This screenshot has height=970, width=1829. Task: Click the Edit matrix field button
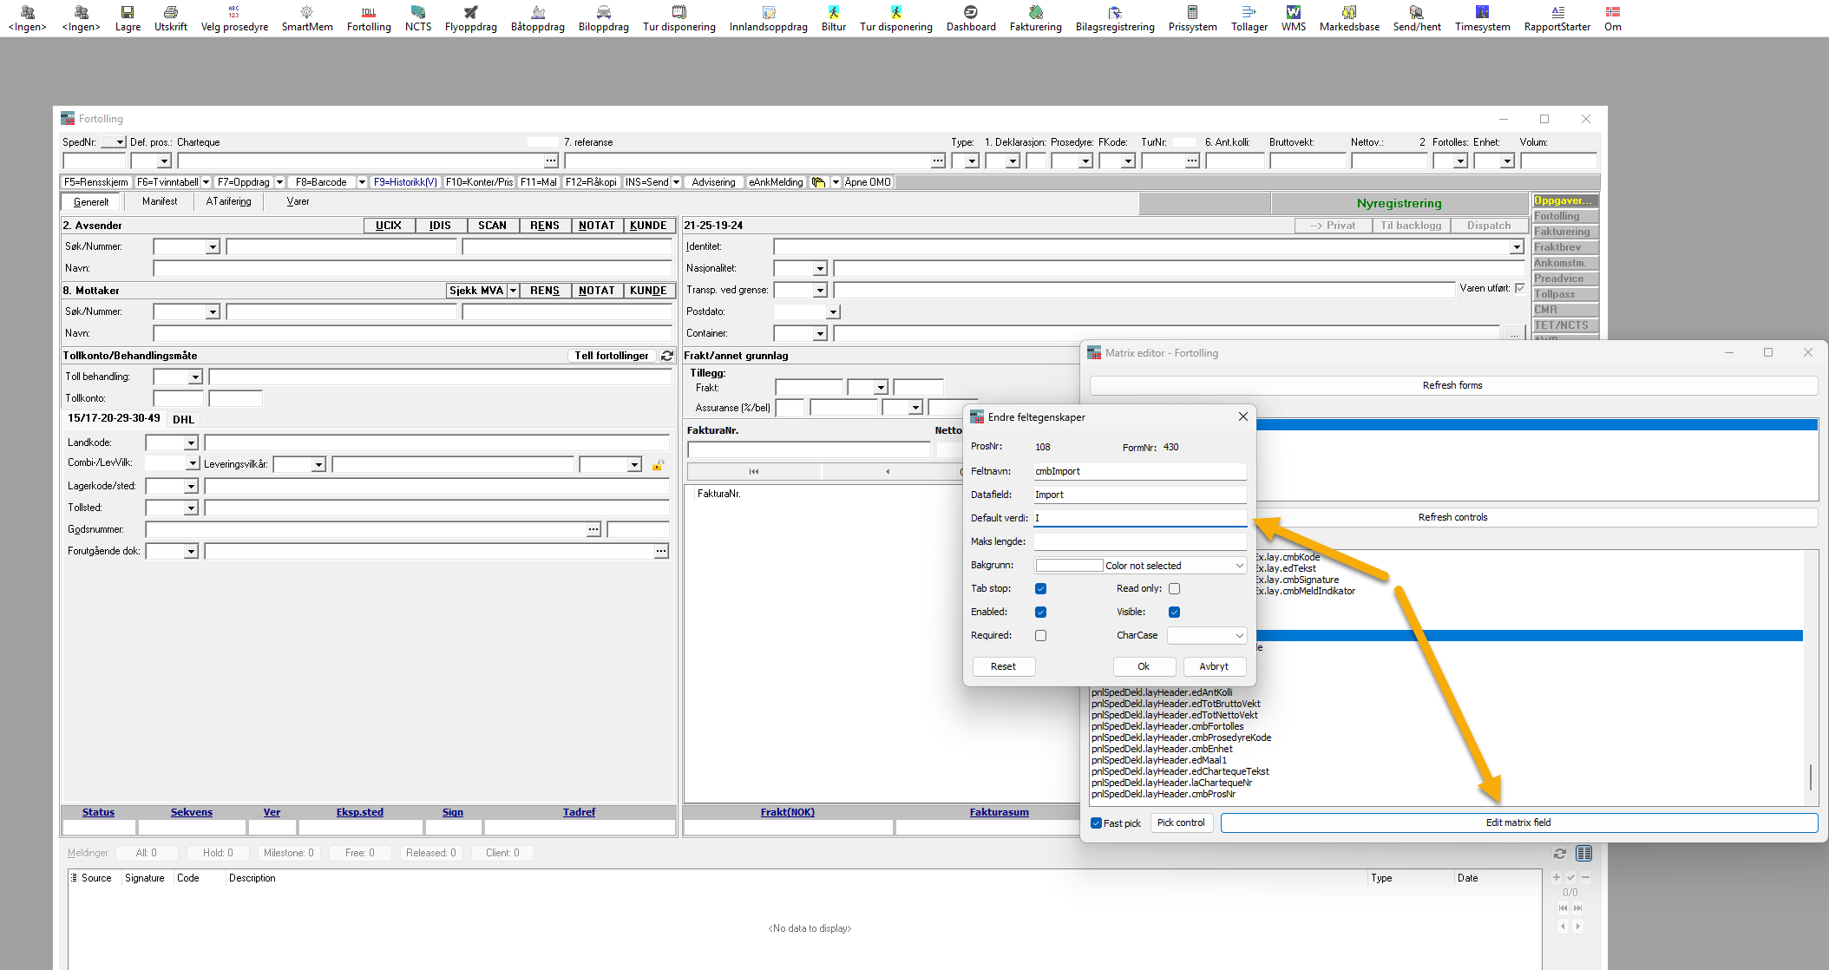point(1518,823)
